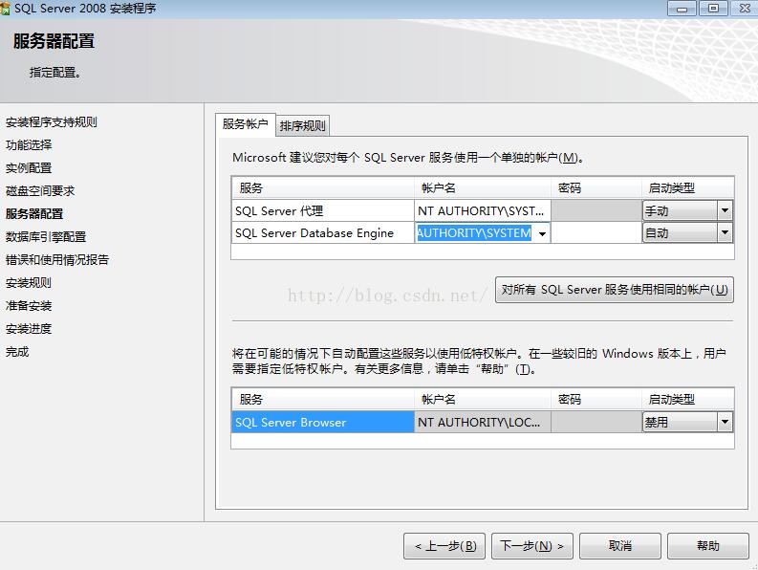The height and width of the screenshot is (570, 758).
Task: Click 帐户名 column header in upper table
Action: coord(483,188)
